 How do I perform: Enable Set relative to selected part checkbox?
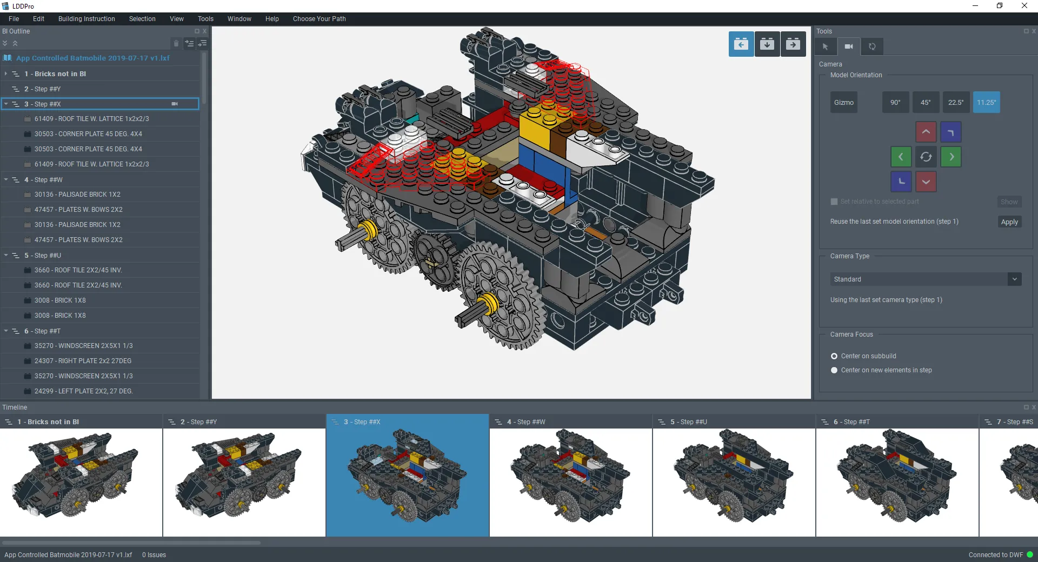point(834,202)
